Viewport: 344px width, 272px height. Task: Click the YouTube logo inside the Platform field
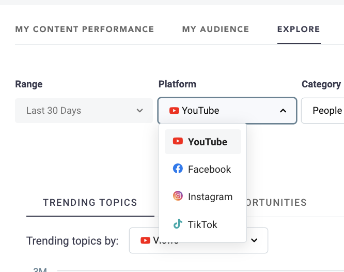[174, 110]
